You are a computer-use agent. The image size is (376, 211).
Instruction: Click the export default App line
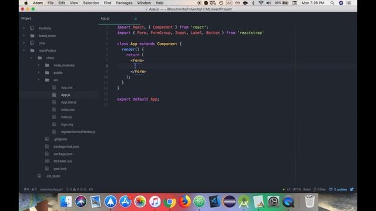pyautogui.click(x=138, y=99)
